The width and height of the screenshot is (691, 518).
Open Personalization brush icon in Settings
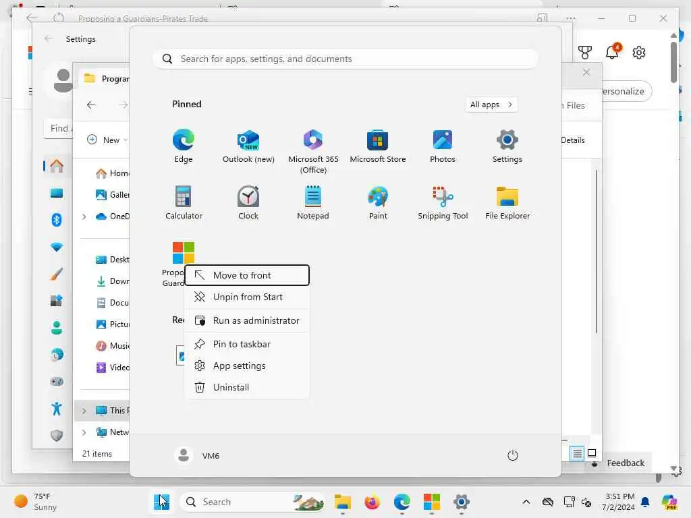57,274
